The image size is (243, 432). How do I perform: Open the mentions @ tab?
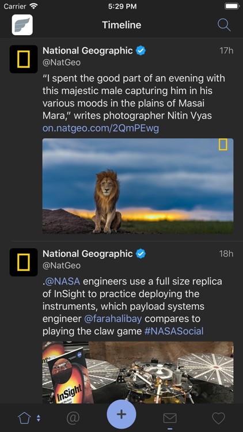click(x=73, y=419)
